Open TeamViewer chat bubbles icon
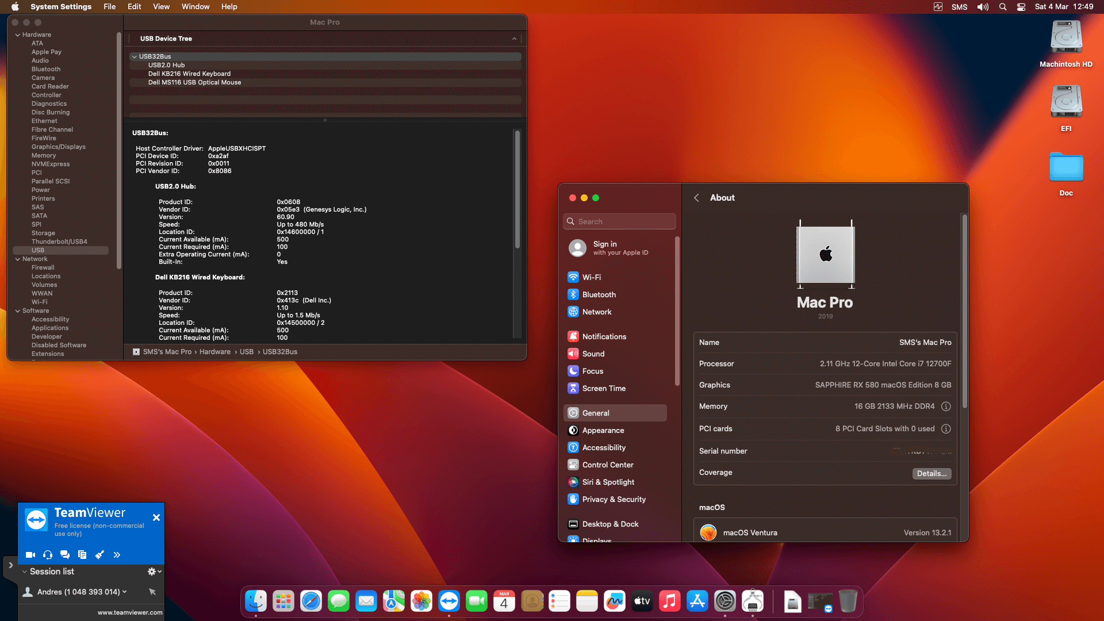The height and width of the screenshot is (621, 1104). pos(65,555)
